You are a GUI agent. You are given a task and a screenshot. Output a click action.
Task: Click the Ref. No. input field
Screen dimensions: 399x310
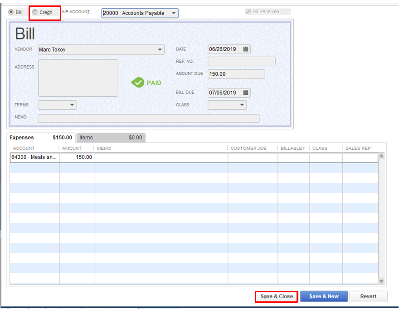pos(242,61)
